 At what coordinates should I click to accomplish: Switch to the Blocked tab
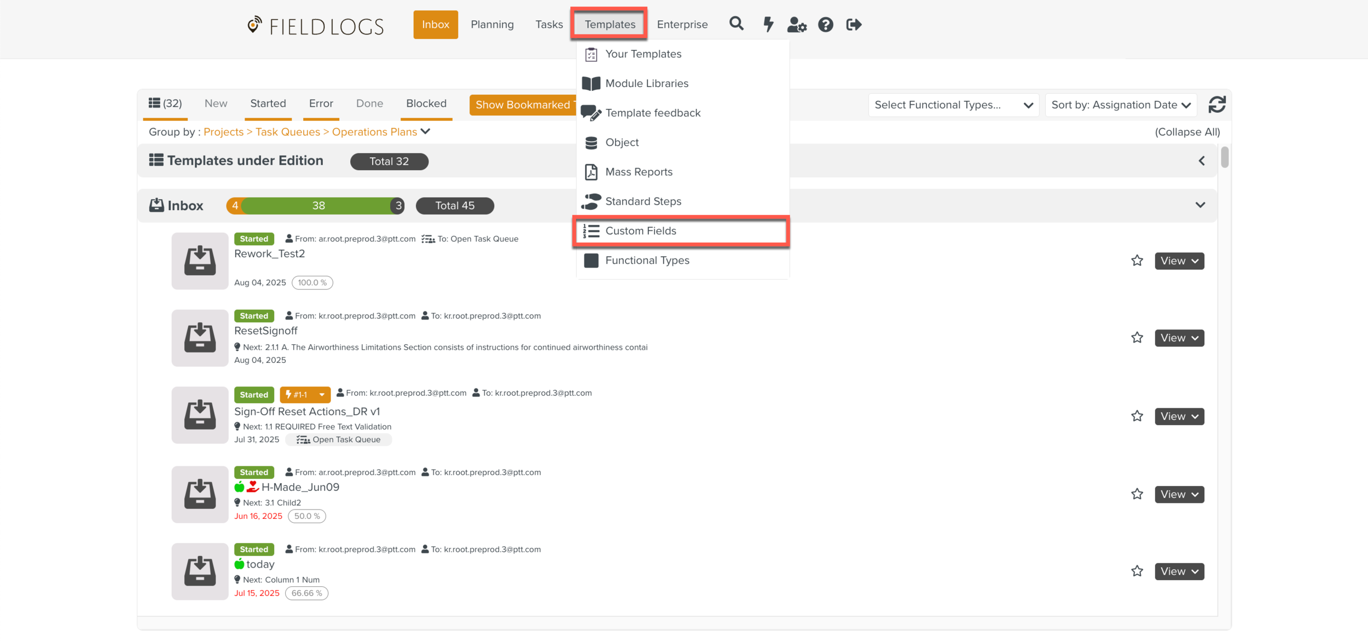point(426,103)
